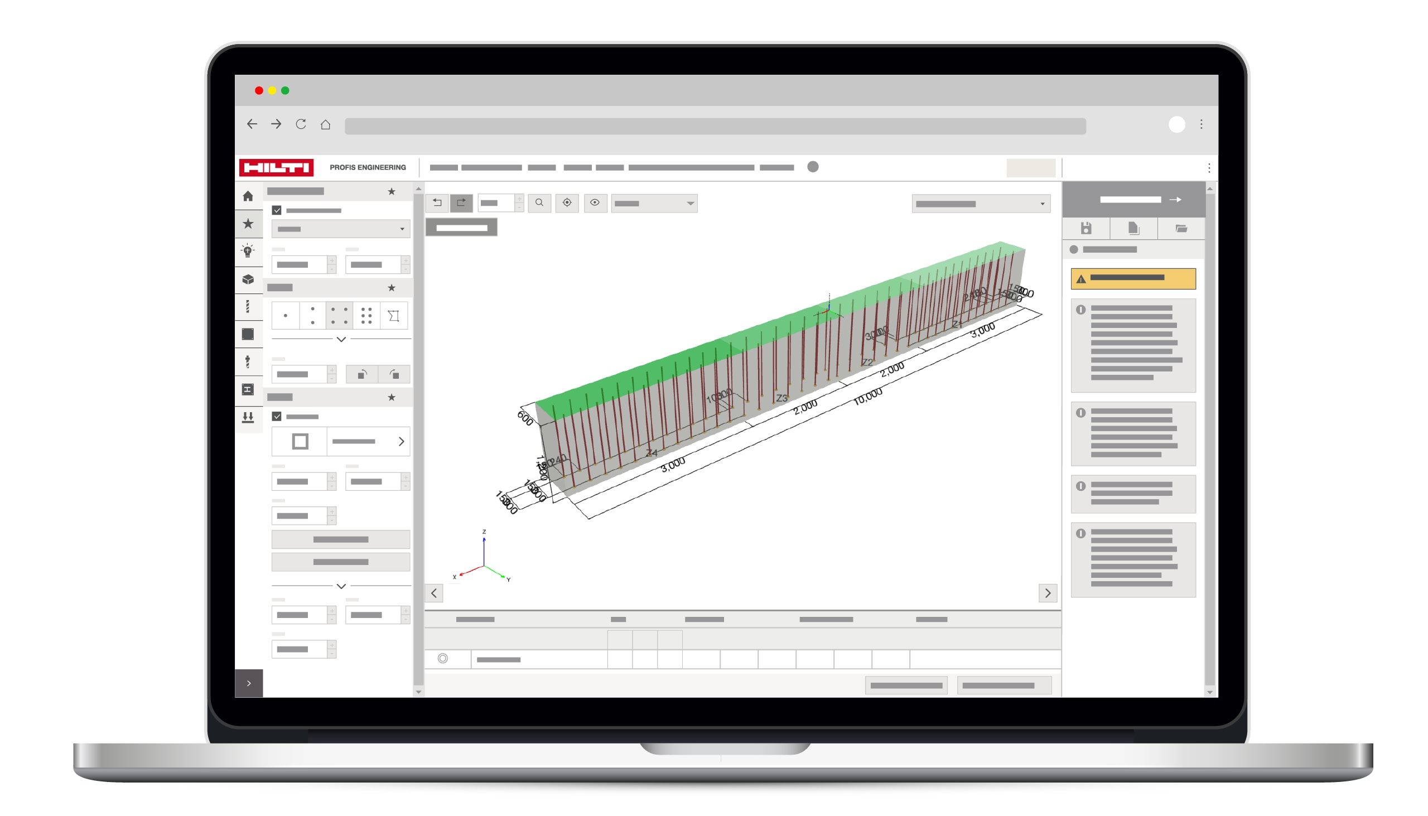Select the four-dot anchor layout pattern
Viewport: 1428px width, 816px height.
(340, 316)
